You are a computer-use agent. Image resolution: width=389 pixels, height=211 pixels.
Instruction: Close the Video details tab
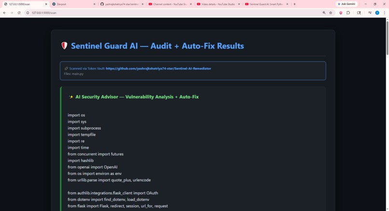pyautogui.click(x=239, y=4)
